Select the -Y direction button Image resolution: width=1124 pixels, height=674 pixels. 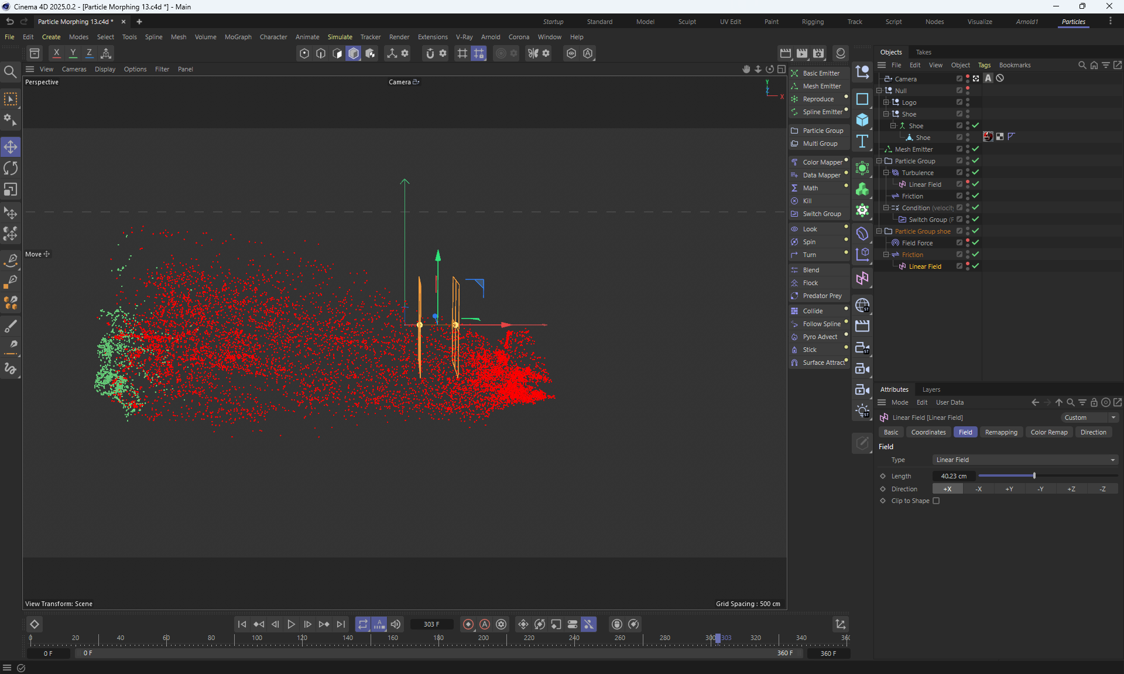coord(1040,489)
